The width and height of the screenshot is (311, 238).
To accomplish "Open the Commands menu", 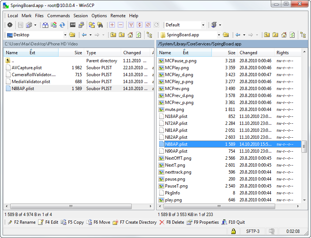I will tap(59, 16).
